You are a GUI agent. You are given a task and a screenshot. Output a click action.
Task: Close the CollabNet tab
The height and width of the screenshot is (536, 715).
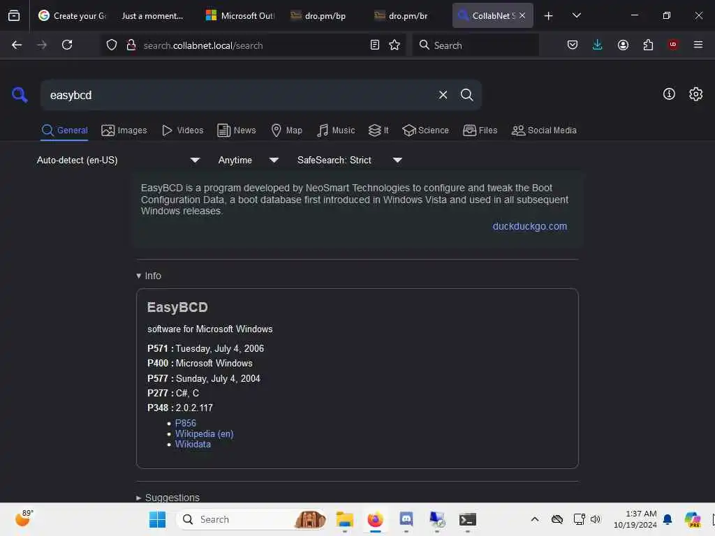point(522,15)
